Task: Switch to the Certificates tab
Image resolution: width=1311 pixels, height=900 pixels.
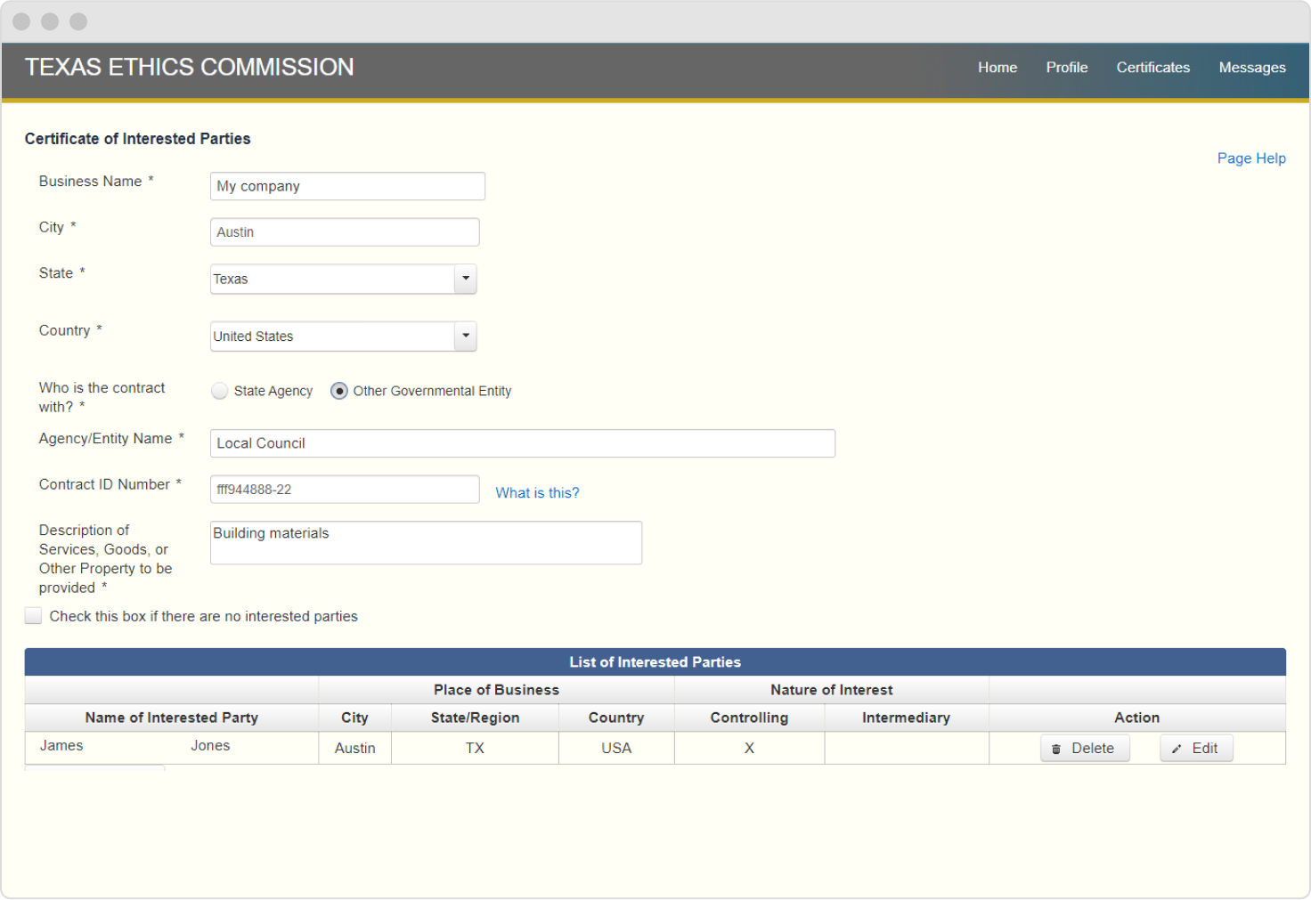Action: tap(1152, 67)
